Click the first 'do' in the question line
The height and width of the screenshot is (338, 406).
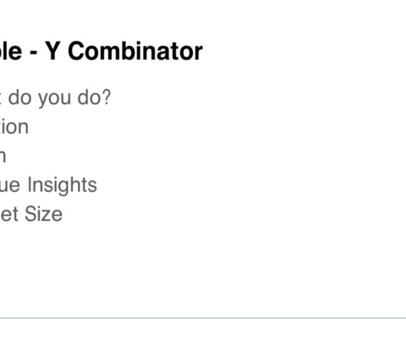pyautogui.click(x=20, y=97)
